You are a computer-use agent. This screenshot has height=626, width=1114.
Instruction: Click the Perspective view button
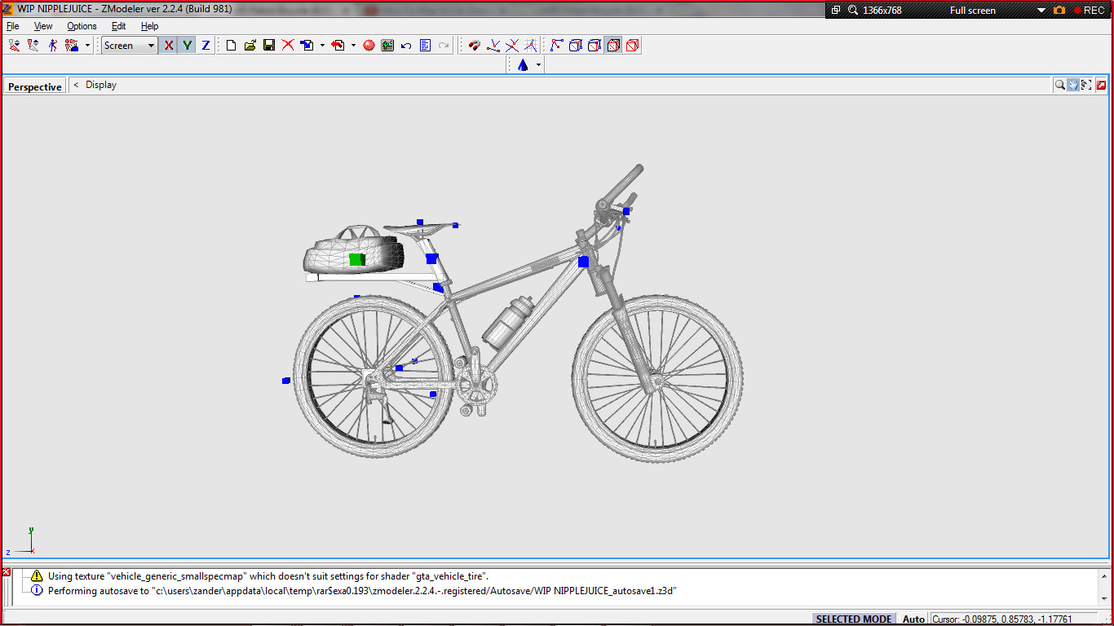pyautogui.click(x=35, y=86)
